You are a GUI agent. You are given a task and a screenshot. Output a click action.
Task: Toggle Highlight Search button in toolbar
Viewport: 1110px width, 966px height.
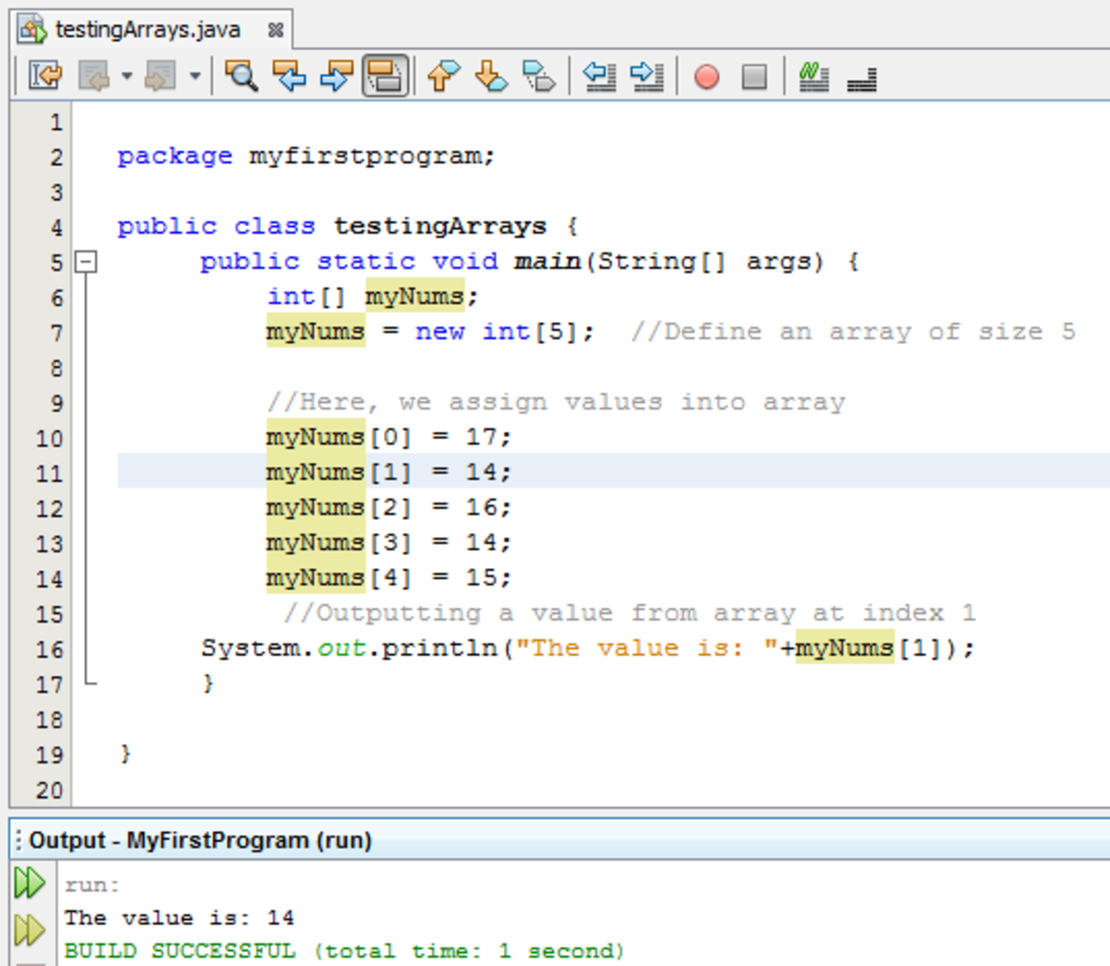pyautogui.click(x=385, y=76)
